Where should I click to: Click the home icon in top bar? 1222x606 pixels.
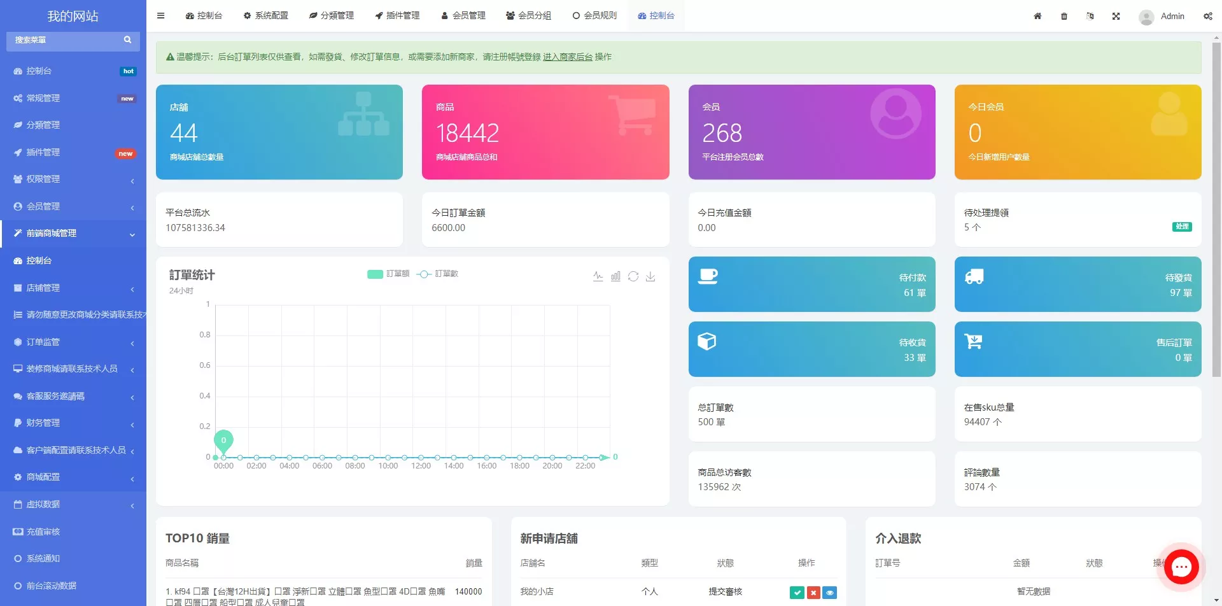click(x=1037, y=16)
